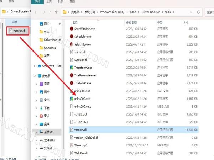Click the MP3 文件 type cell
Viewport: 214px width, 160px height.
(163, 145)
